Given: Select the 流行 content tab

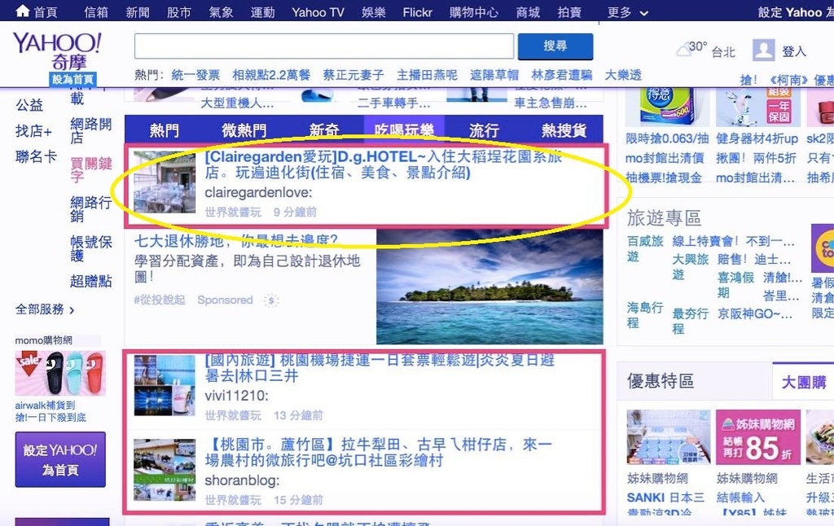Looking at the screenshot, I should [x=484, y=129].
